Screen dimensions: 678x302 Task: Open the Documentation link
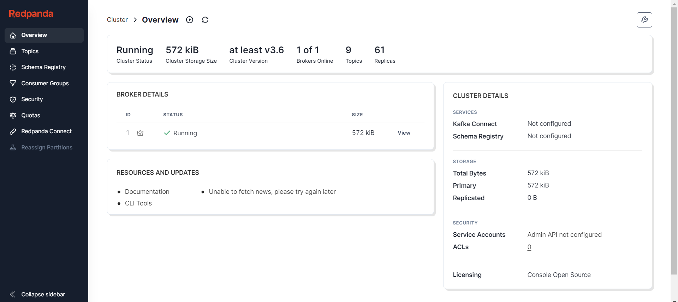(x=147, y=192)
